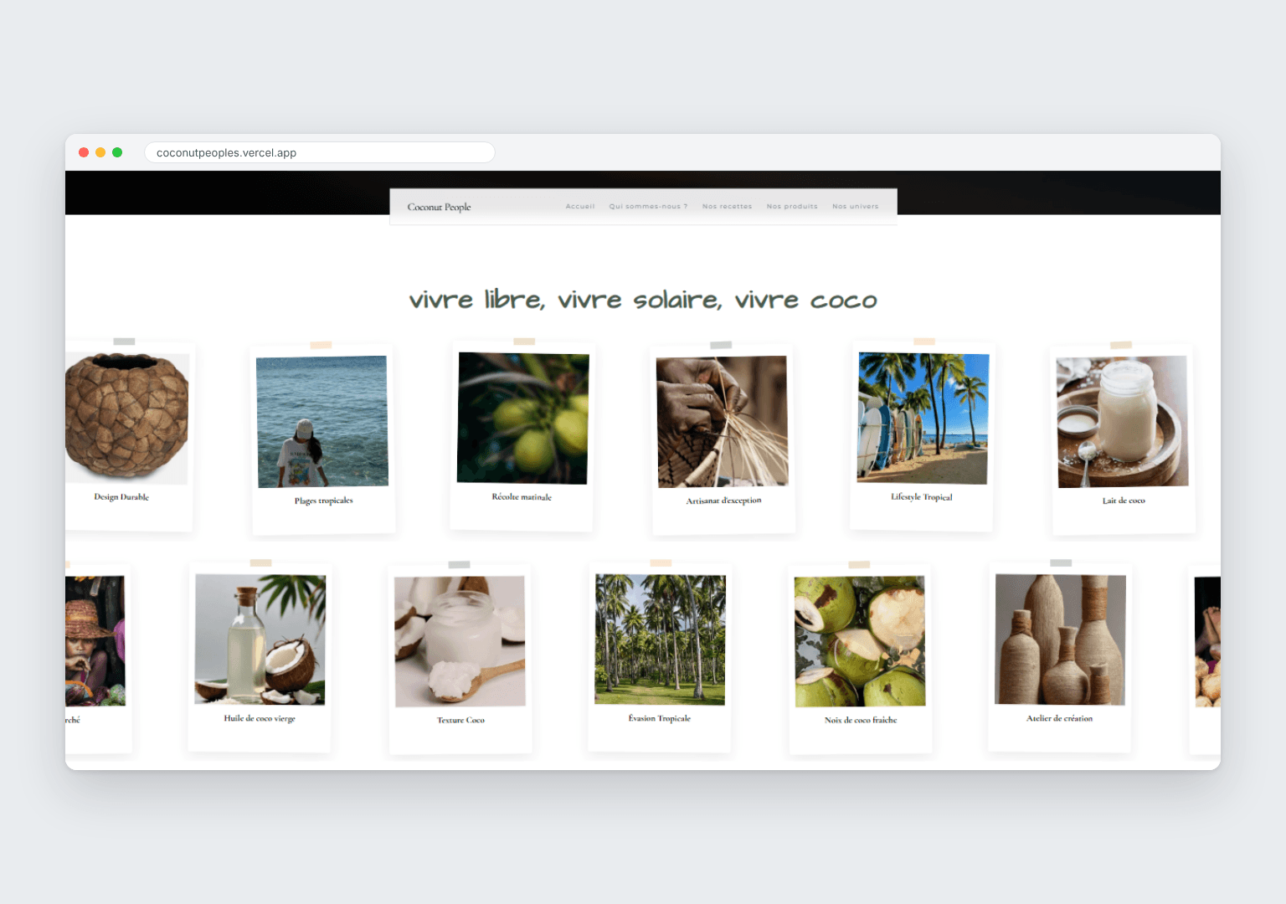Viewport: 1286px width, 904px height.
Task: Click the 'Atelier de création' caption
Action: point(1059,718)
